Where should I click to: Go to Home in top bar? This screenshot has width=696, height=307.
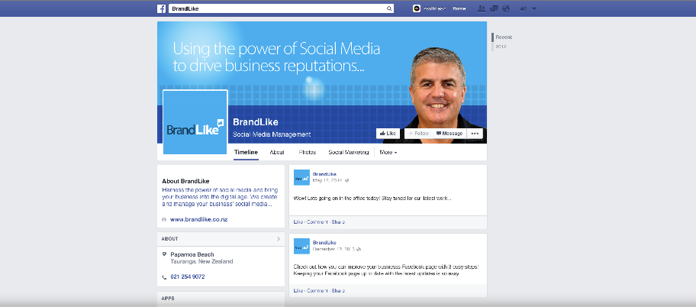(459, 8)
